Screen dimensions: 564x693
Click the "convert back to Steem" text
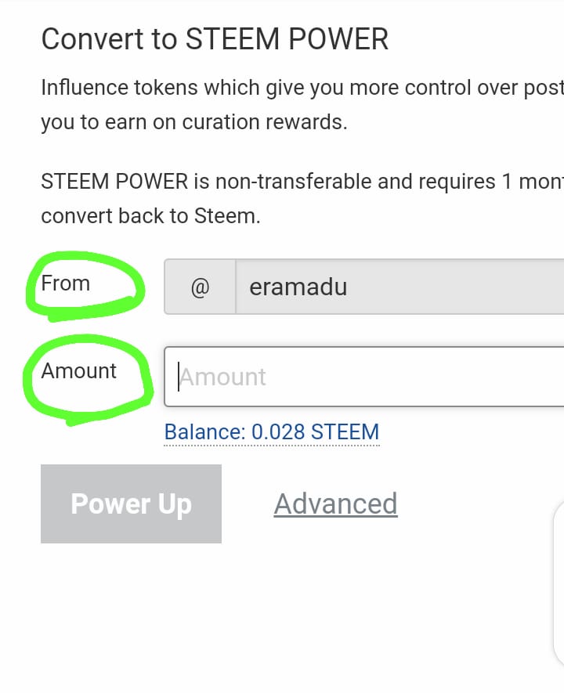[150, 216]
